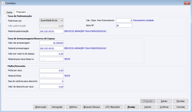Close the Contratos window
Image resolution: width=192 pixels, height=112 pixels.
(187, 3)
